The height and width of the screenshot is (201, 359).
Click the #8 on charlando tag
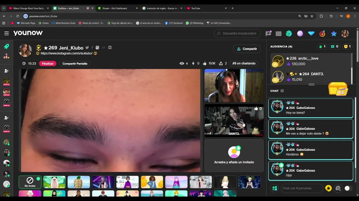point(244,63)
